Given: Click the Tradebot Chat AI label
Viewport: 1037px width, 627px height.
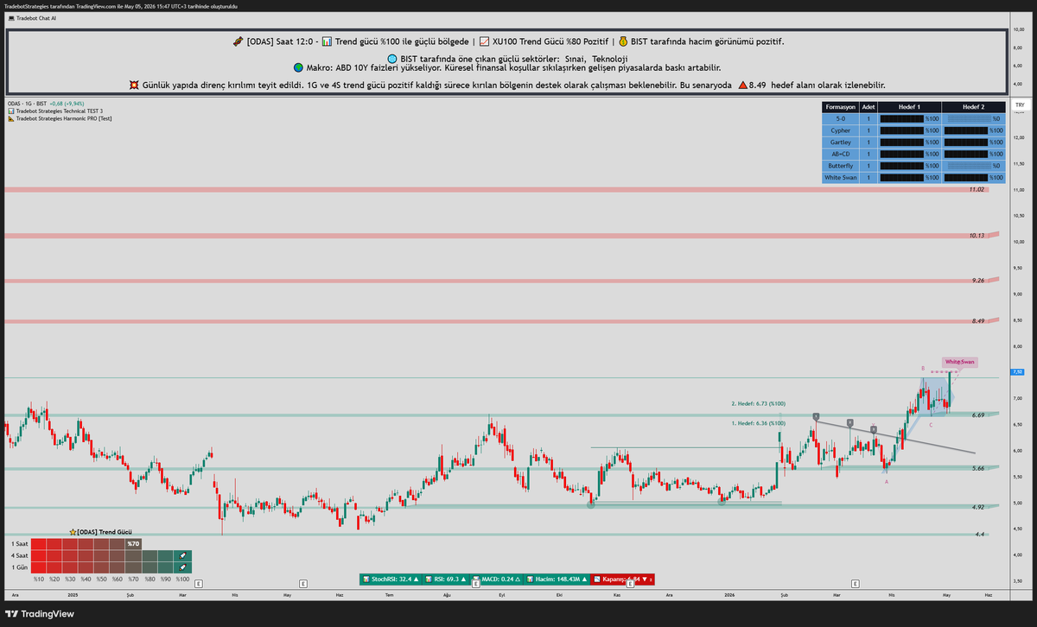Looking at the screenshot, I should tap(37, 17).
